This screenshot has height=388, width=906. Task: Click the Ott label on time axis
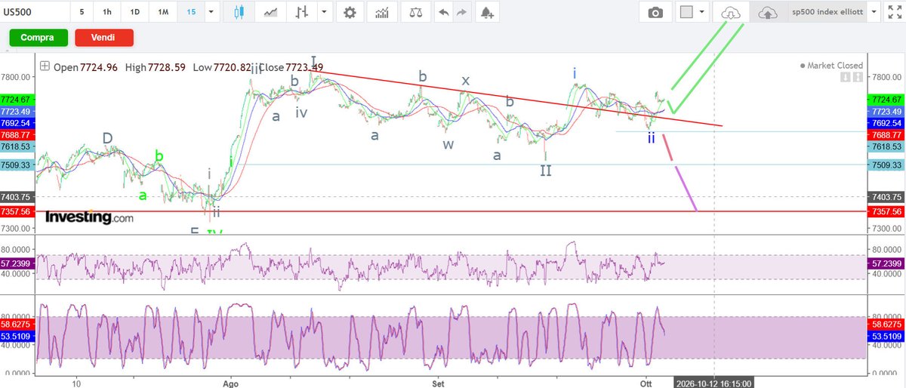click(646, 383)
